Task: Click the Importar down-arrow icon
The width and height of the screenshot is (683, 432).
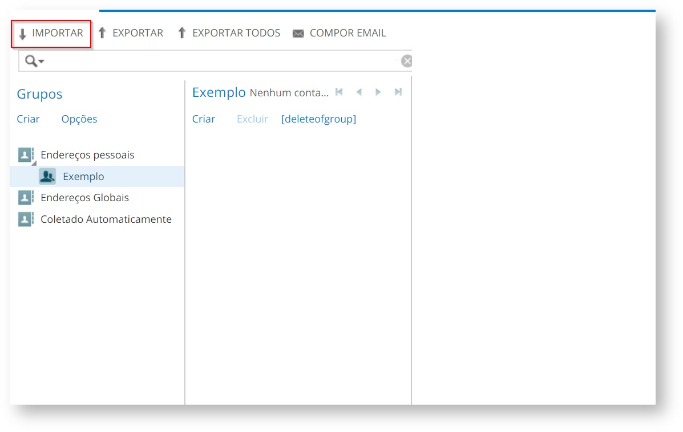Action: coord(23,34)
